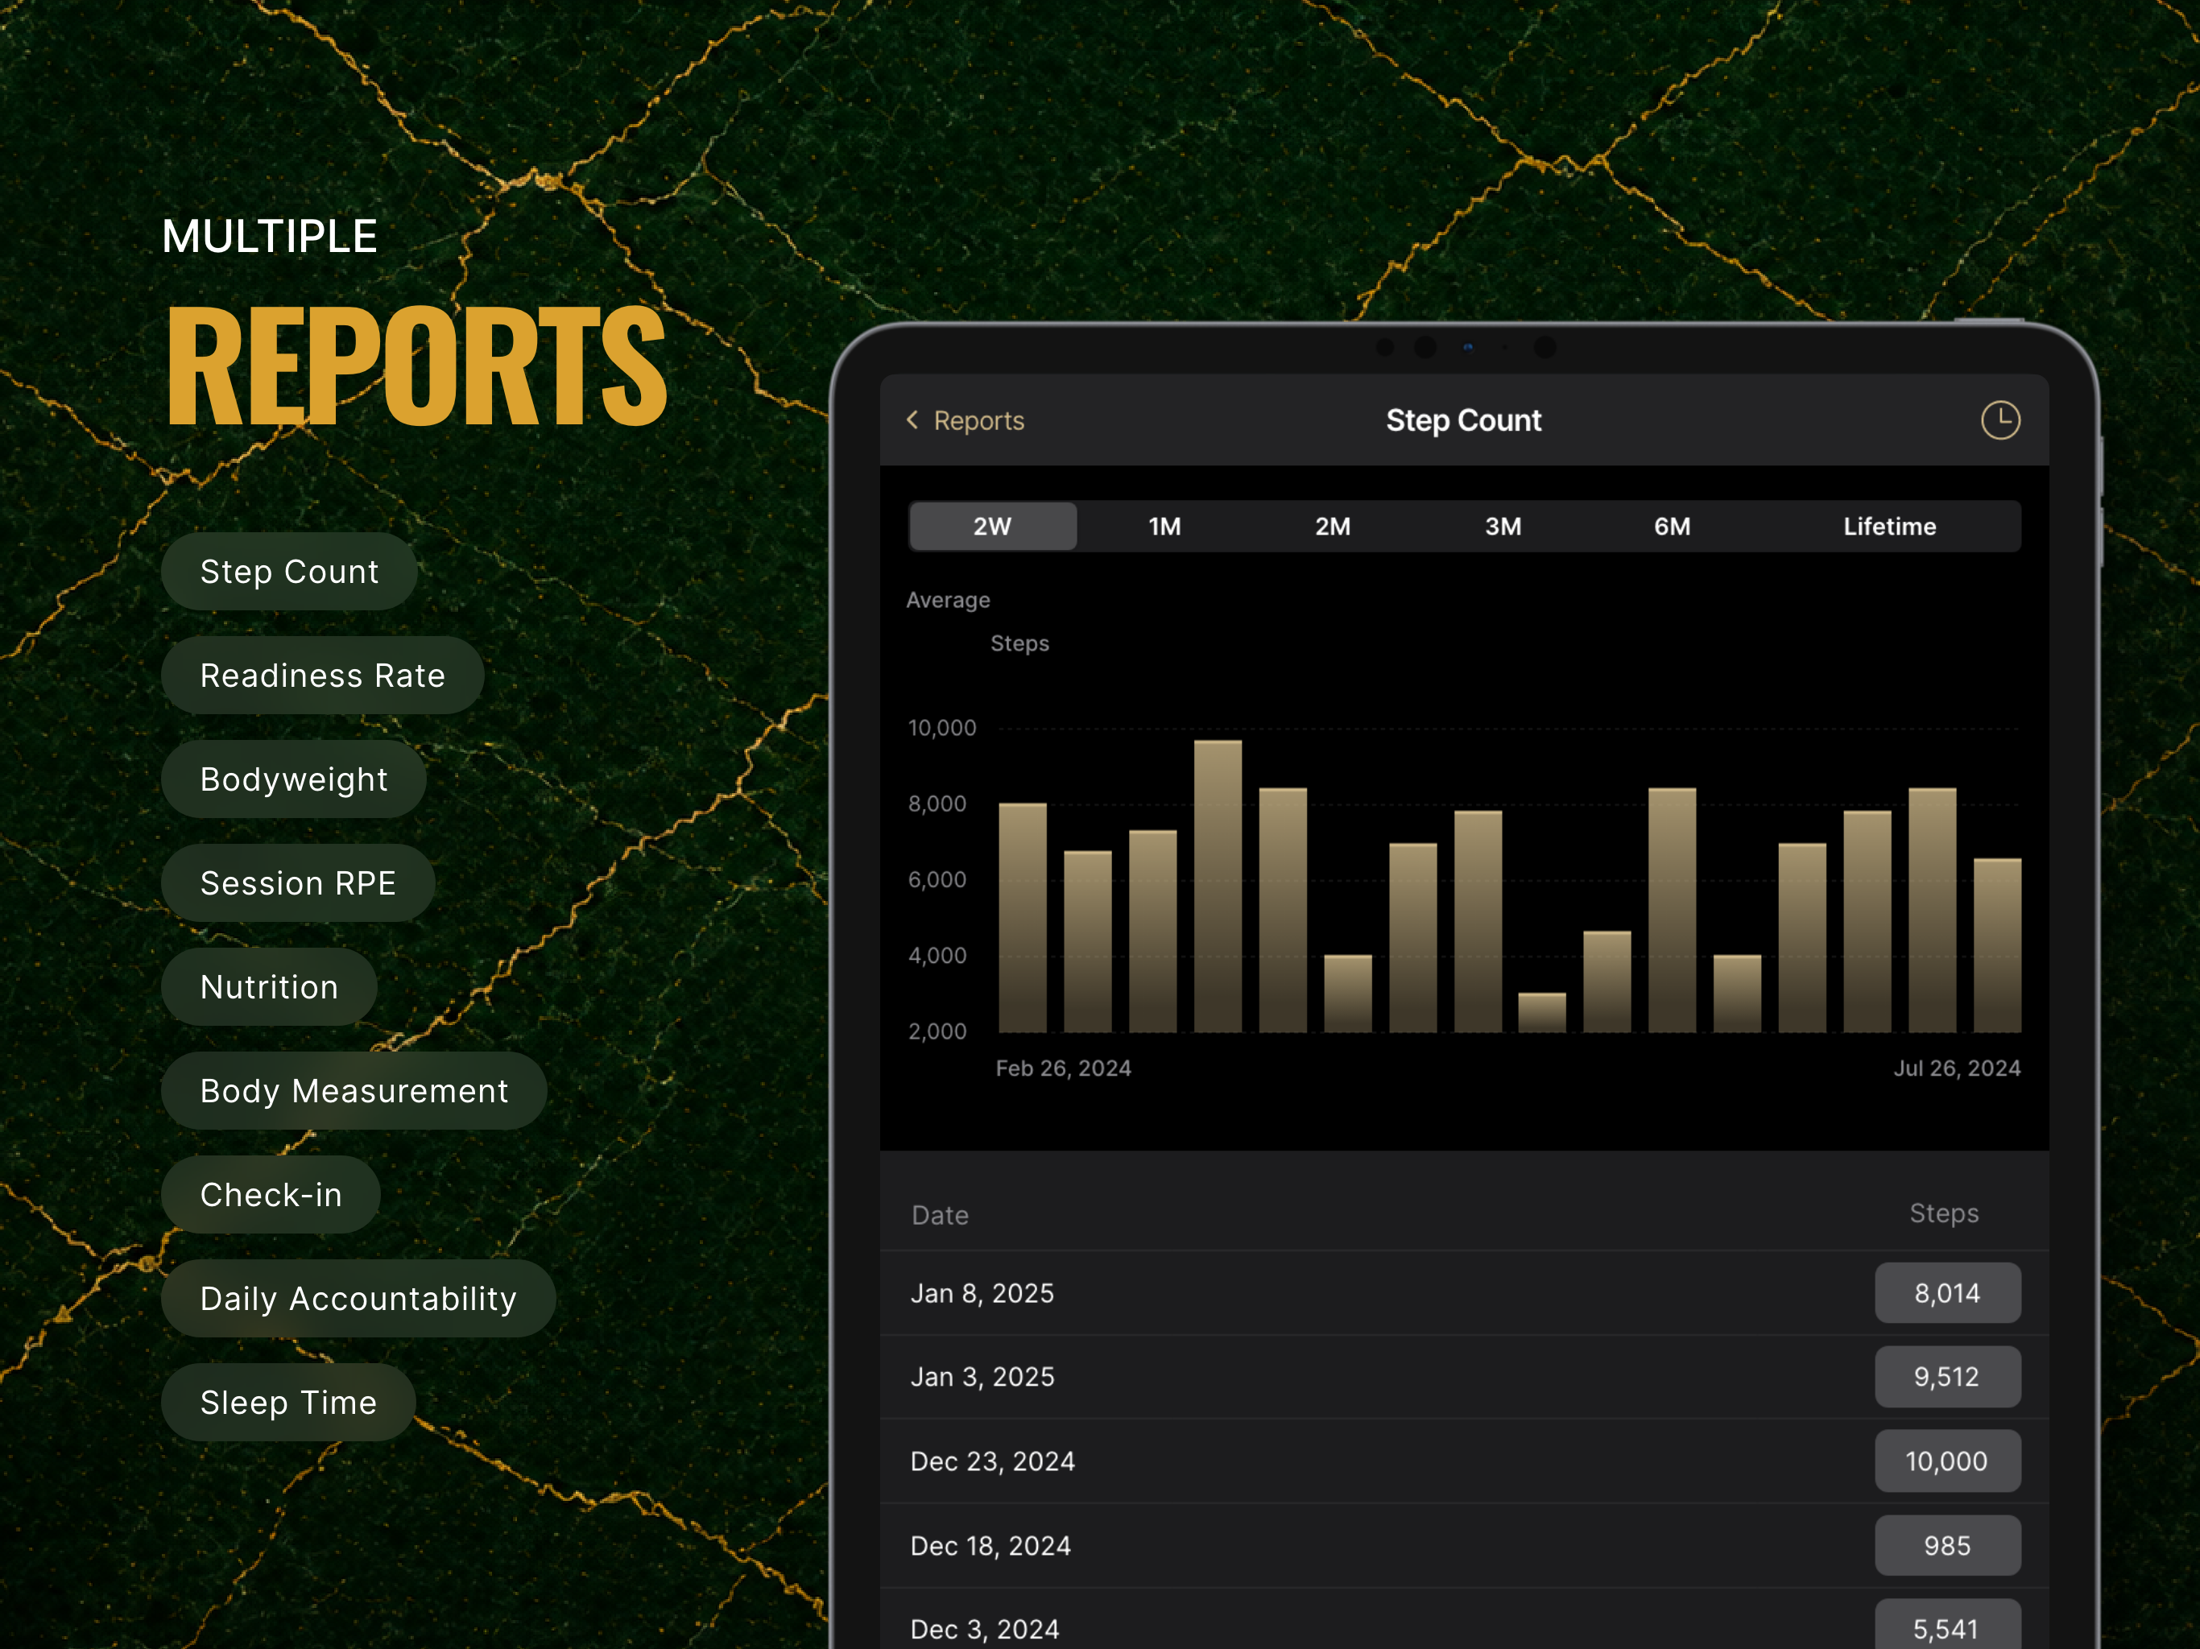Select the 2W time range tab
The height and width of the screenshot is (1649, 2200).
991,526
